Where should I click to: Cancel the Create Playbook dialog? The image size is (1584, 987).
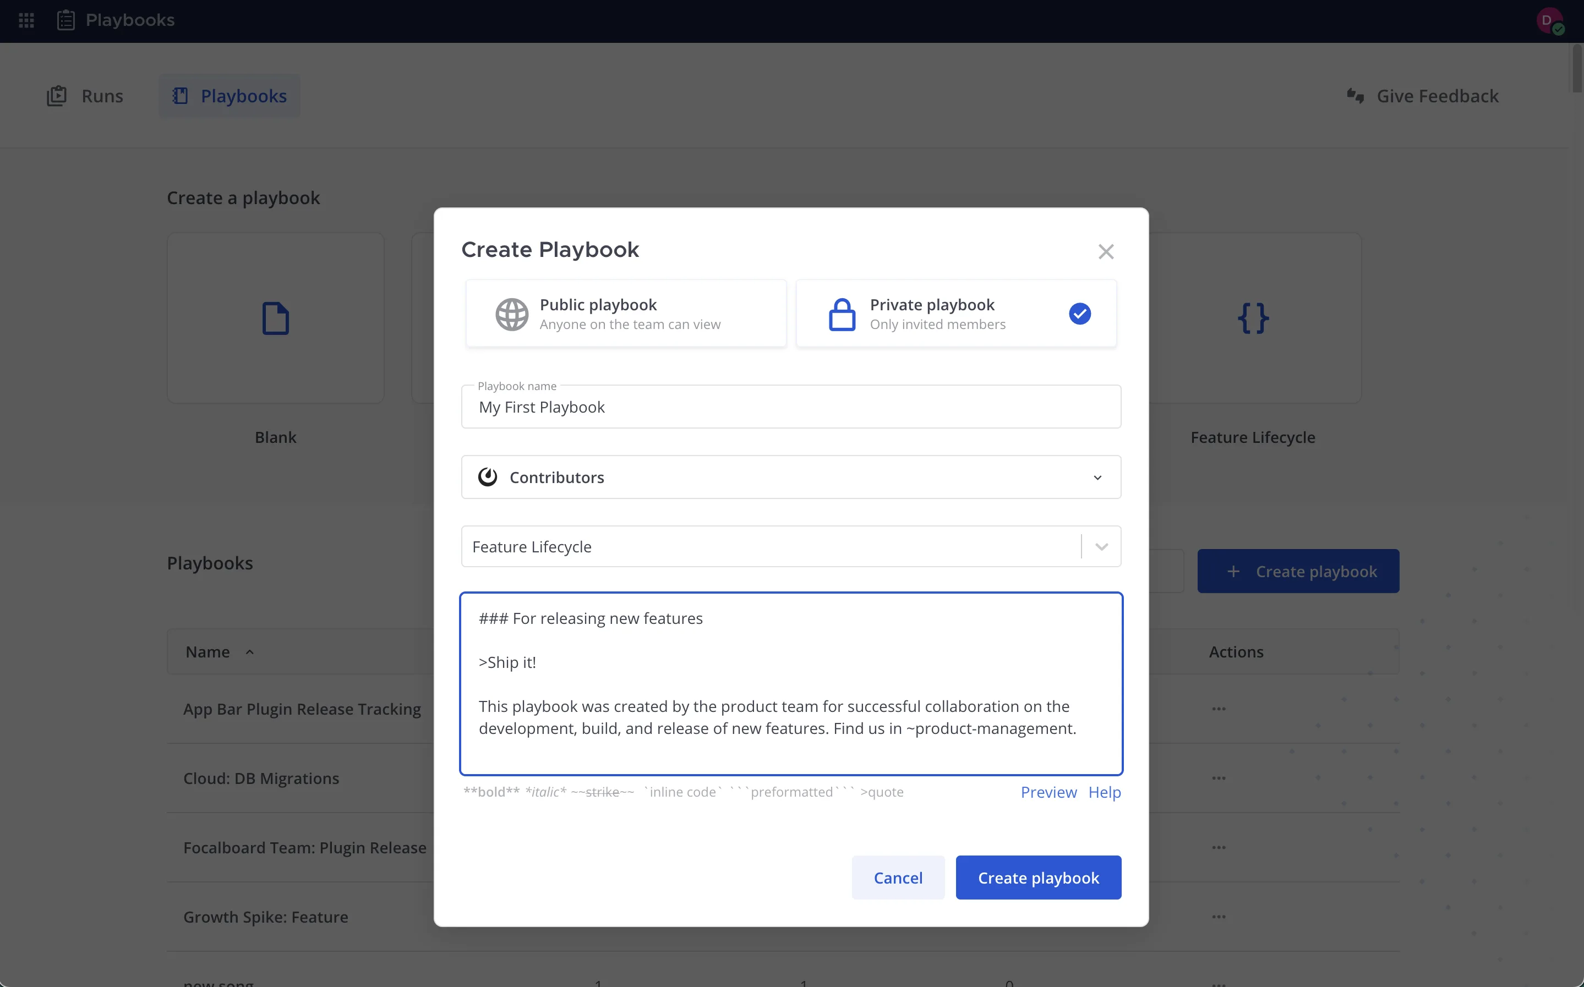(x=898, y=878)
